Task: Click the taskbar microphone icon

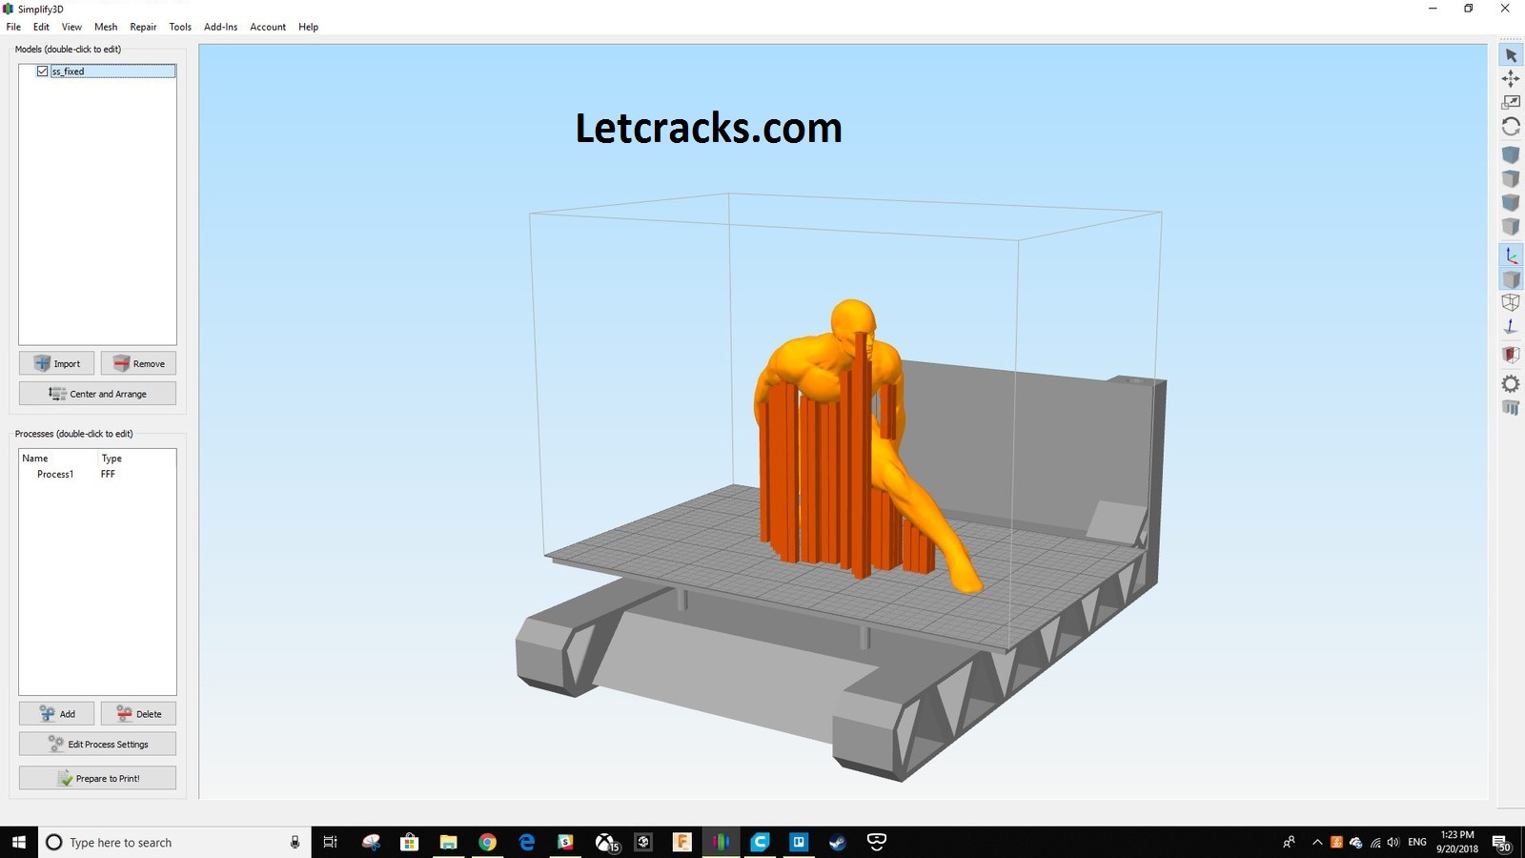Action: pyautogui.click(x=295, y=842)
